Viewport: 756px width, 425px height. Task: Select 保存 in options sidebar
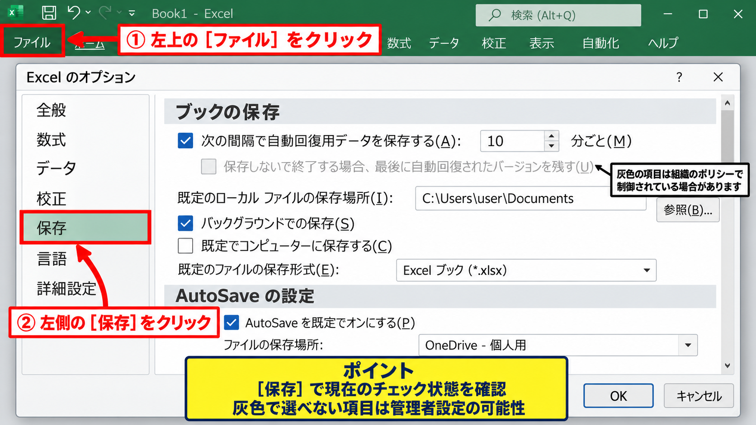(x=85, y=228)
